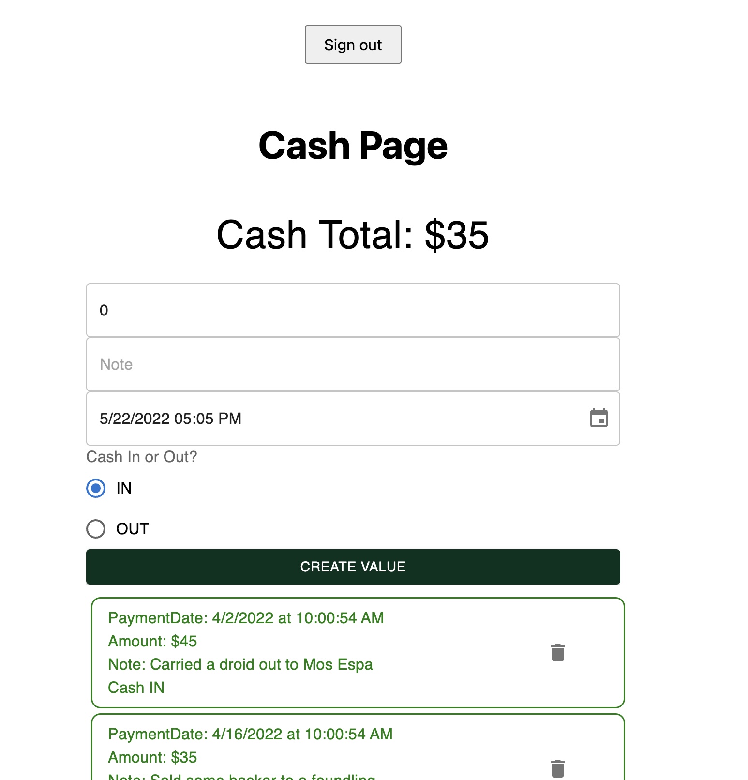748x780 pixels.
Task: Click the Cash Total: $35 text
Action: click(353, 235)
